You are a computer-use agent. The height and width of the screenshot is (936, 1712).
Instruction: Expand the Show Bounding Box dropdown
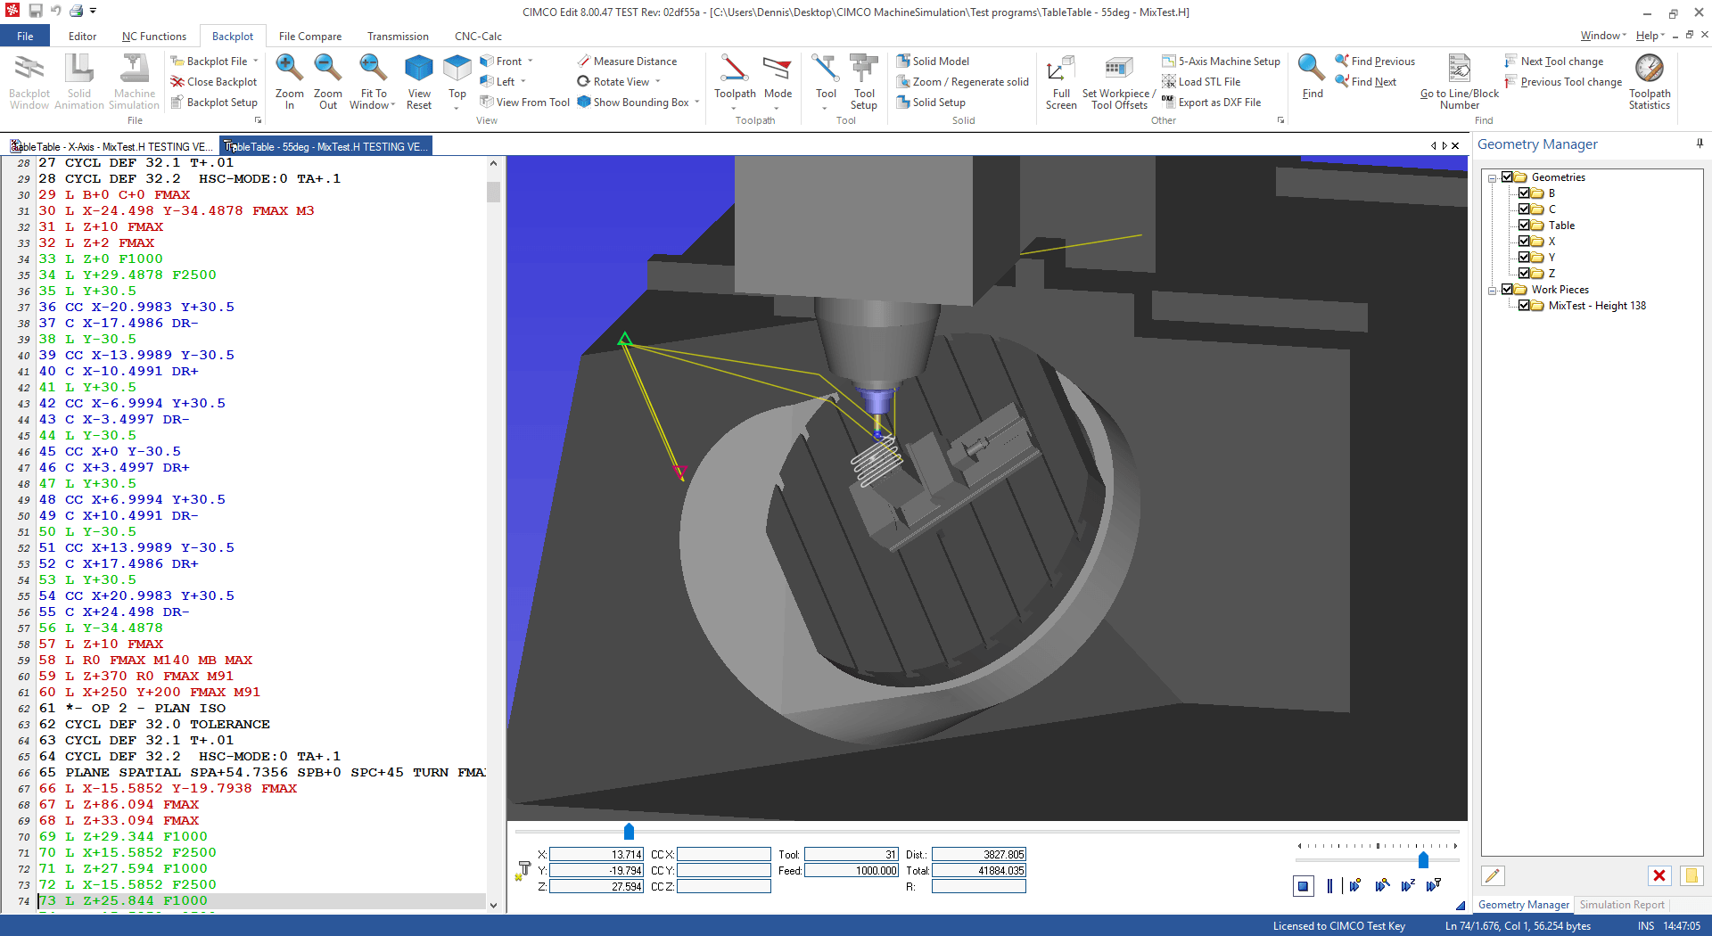pyautogui.click(x=696, y=102)
